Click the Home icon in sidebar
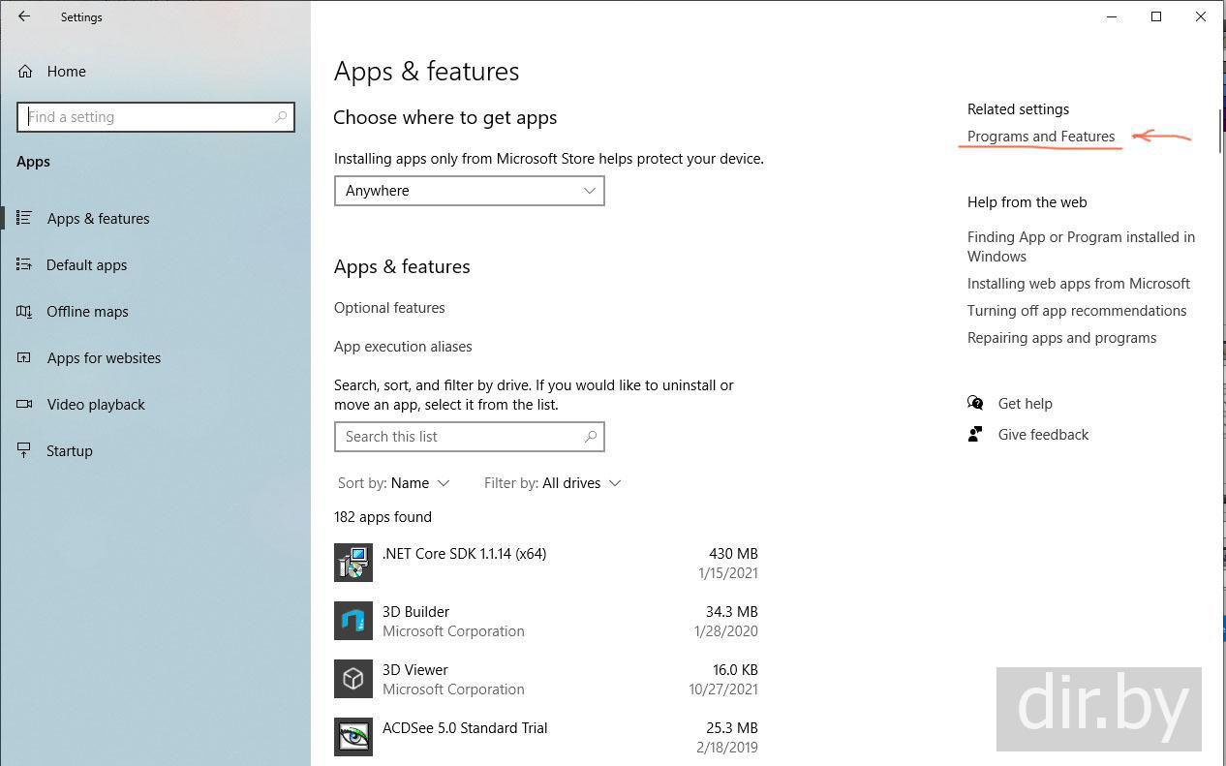 (25, 72)
